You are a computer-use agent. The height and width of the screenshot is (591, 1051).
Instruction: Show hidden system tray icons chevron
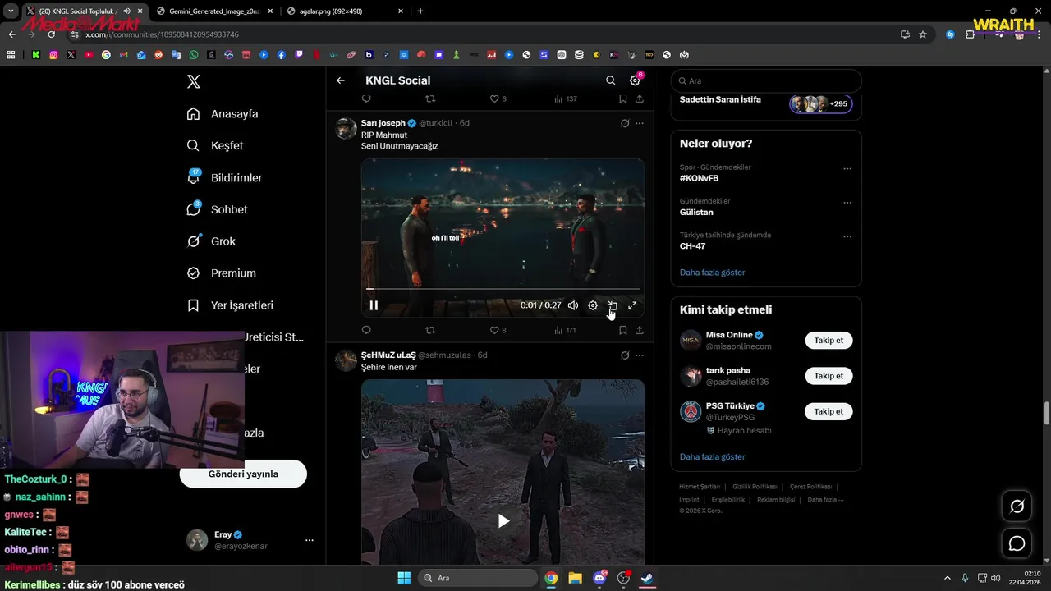pos(948,578)
